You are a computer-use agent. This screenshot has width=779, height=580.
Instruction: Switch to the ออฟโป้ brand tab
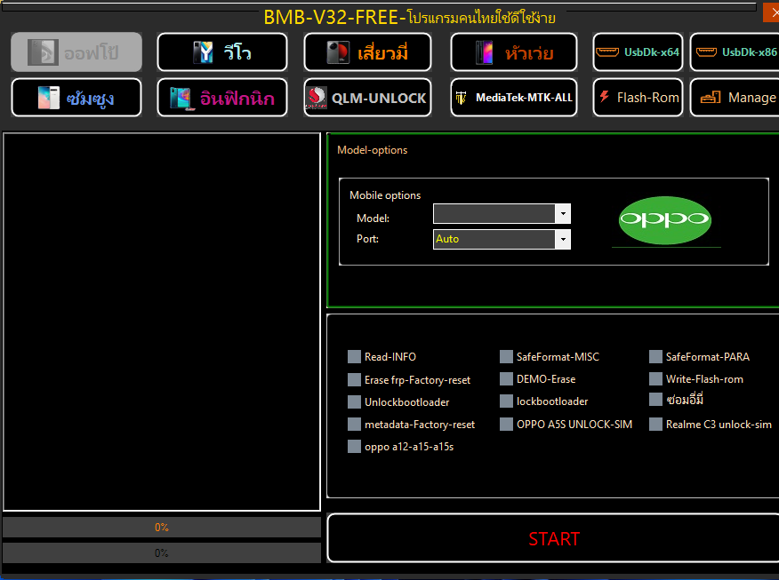pyautogui.click(x=76, y=52)
